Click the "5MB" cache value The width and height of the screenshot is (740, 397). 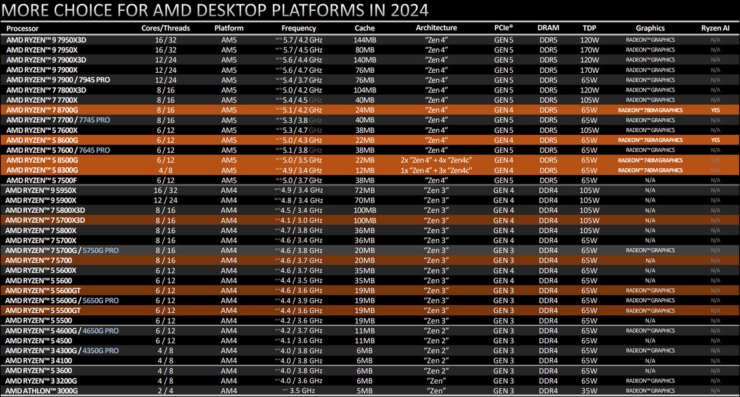coord(365,391)
